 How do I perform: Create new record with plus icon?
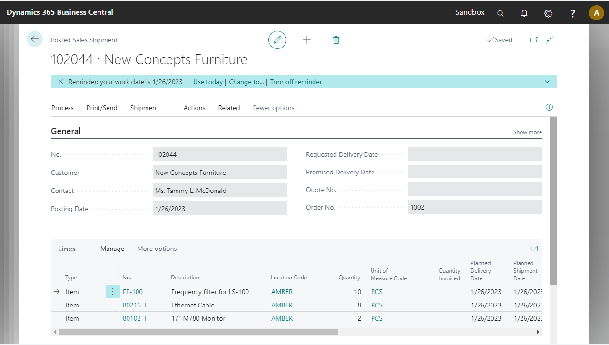[x=307, y=40]
